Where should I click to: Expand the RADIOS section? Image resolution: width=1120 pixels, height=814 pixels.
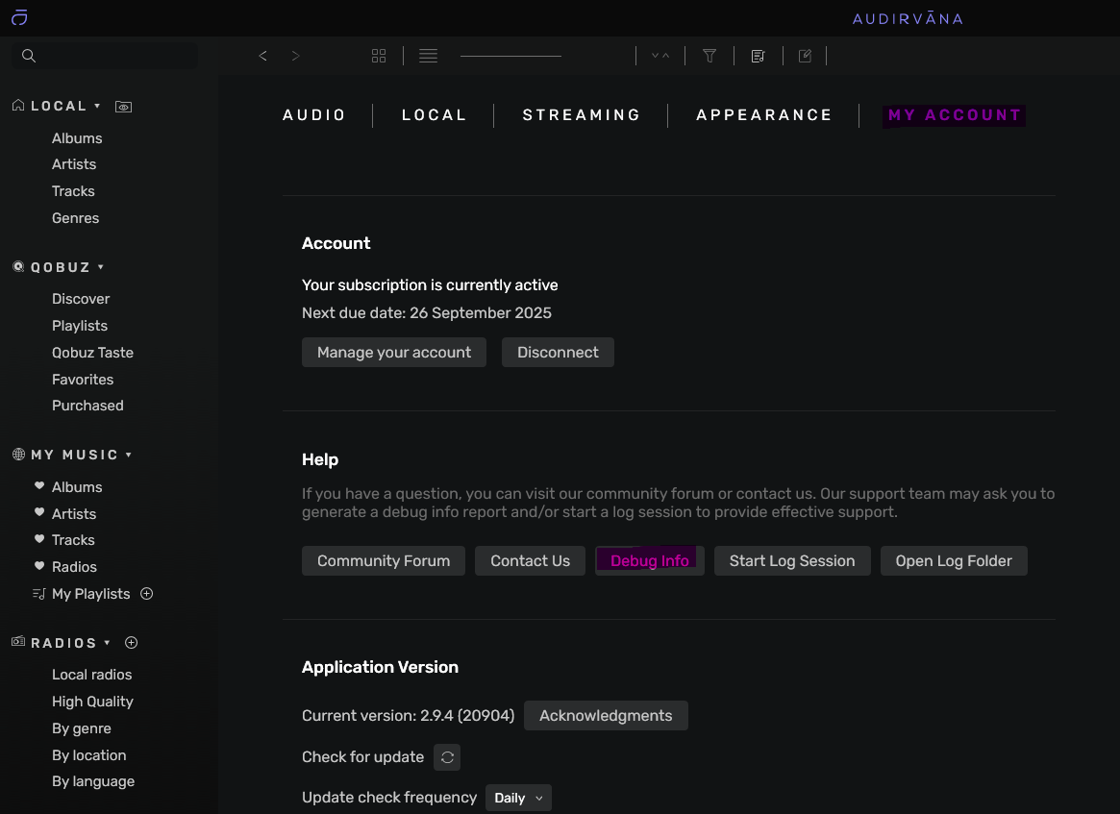(x=106, y=643)
